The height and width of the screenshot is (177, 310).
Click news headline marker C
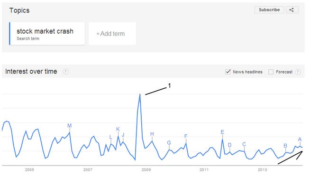click(244, 144)
